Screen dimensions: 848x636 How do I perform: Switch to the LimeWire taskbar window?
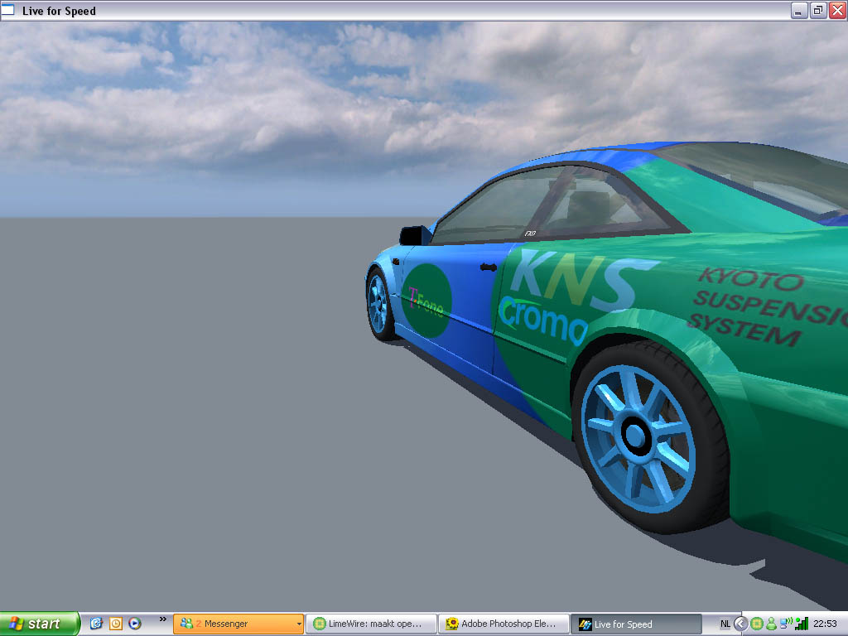click(371, 624)
